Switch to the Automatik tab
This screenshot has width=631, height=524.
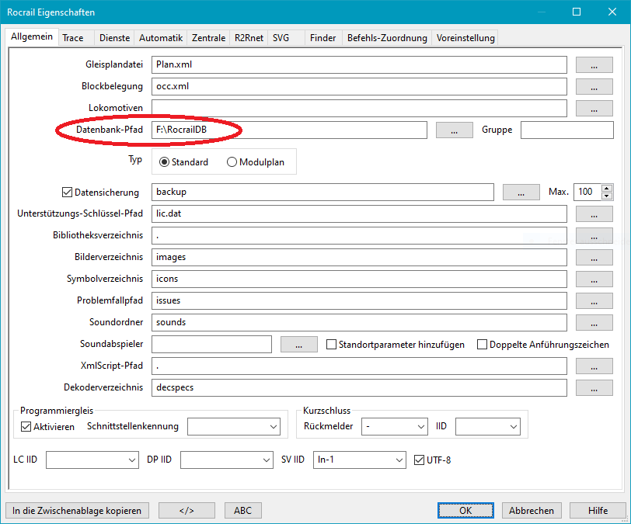pyautogui.click(x=160, y=37)
